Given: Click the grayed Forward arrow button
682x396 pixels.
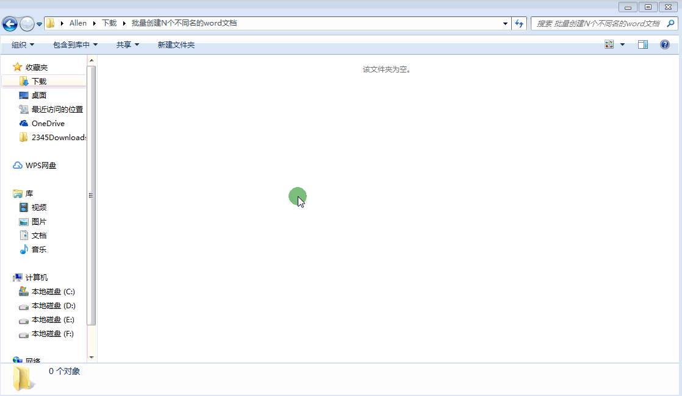Looking at the screenshot, I should point(27,24).
